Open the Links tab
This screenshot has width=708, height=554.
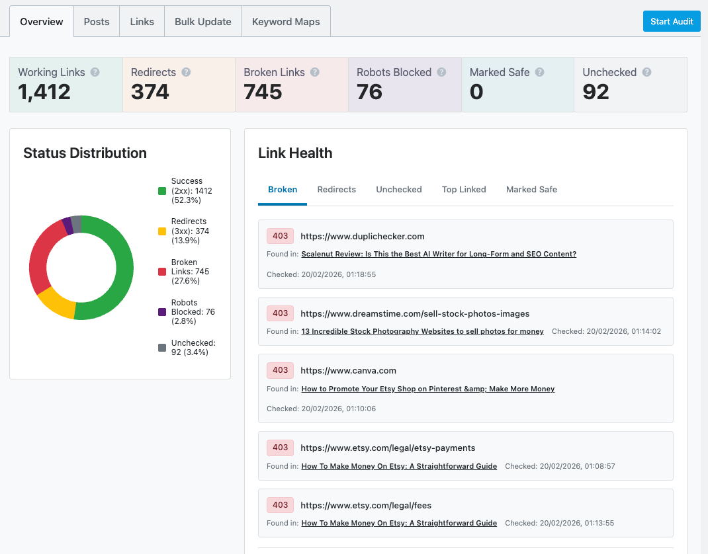142,21
